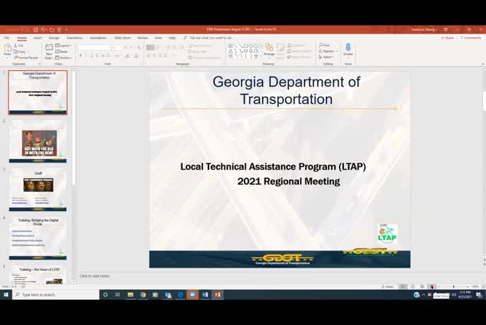
Task: Click PowerPoint icon in the taskbar
Action: point(217,295)
